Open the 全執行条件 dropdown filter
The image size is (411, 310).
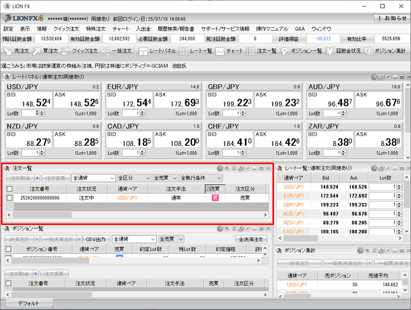pyautogui.click(x=201, y=178)
